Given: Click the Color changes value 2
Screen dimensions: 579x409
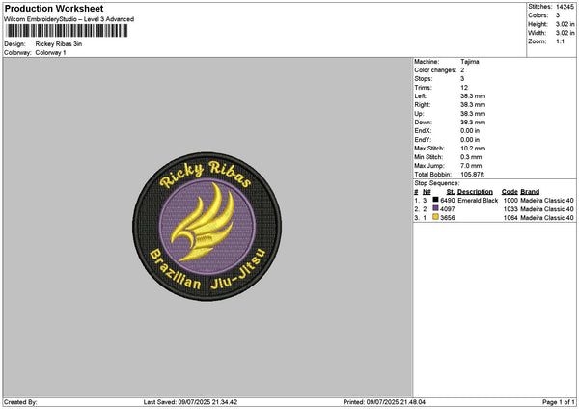Looking at the screenshot, I should point(462,70).
